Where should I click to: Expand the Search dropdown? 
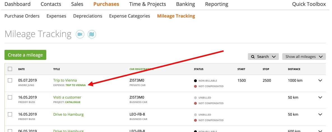coord(263,57)
